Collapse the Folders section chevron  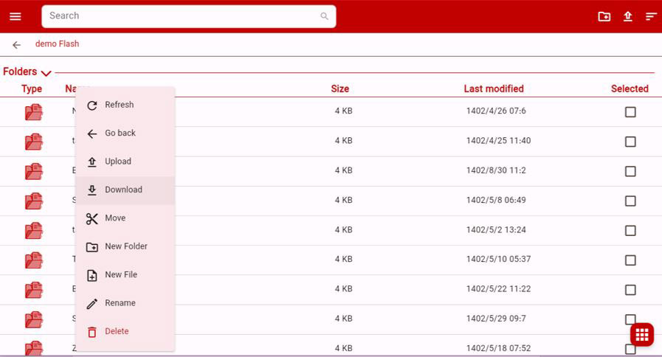click(x=46, y=73)
